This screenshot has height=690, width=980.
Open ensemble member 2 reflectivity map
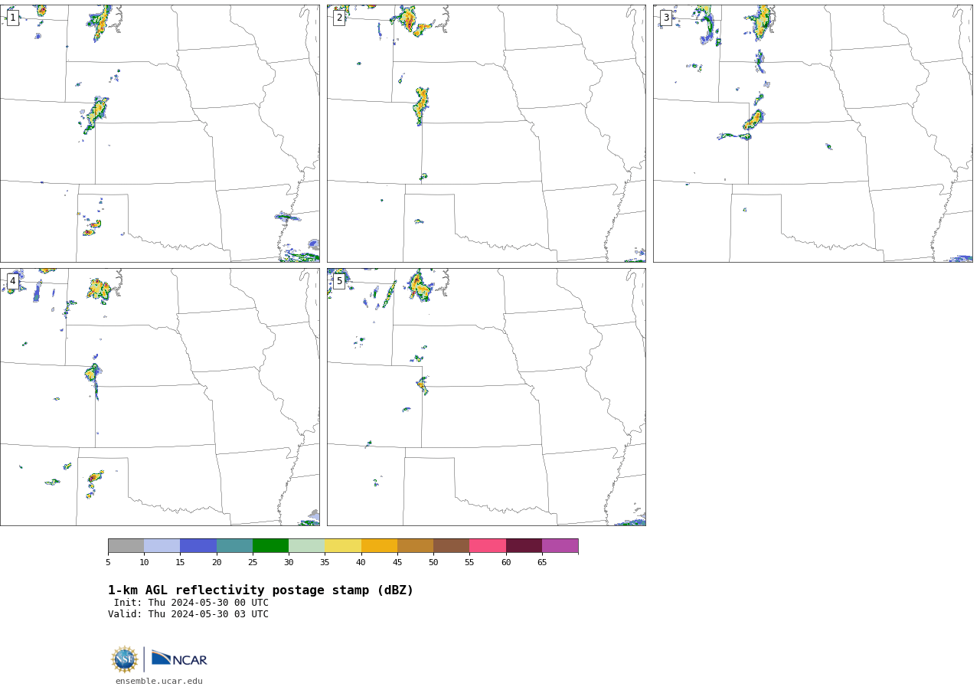(486, 134)
